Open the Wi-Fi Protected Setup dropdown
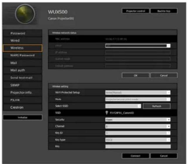The height and width of the screenshot is (164, 187). pyautogui.click(x=138, y=93)
